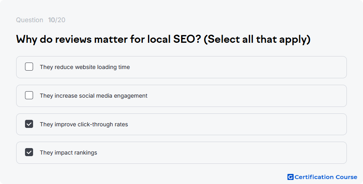Uncheck the 'They impact rankings' checkbox
The height and width of the screenshot is (184, 363).
coord(29,152)
